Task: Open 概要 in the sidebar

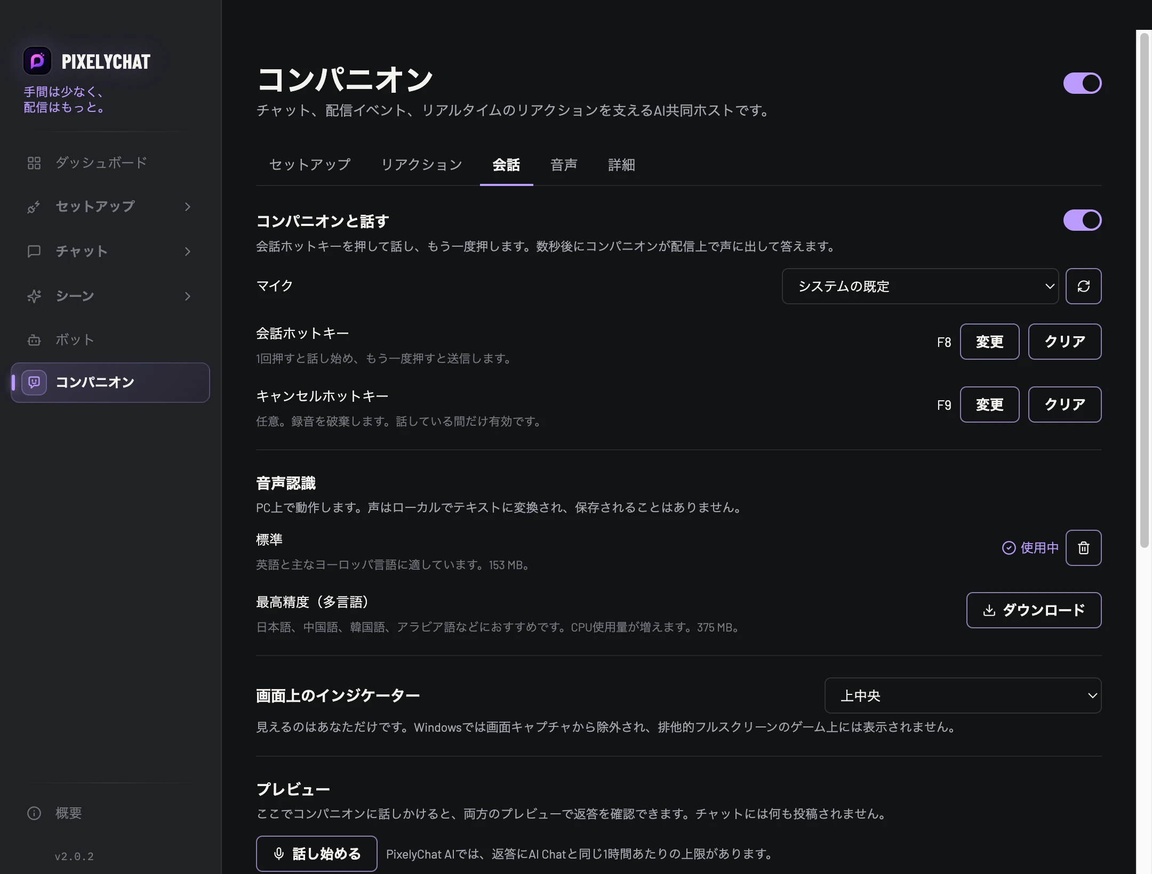Action: point(110,813)
